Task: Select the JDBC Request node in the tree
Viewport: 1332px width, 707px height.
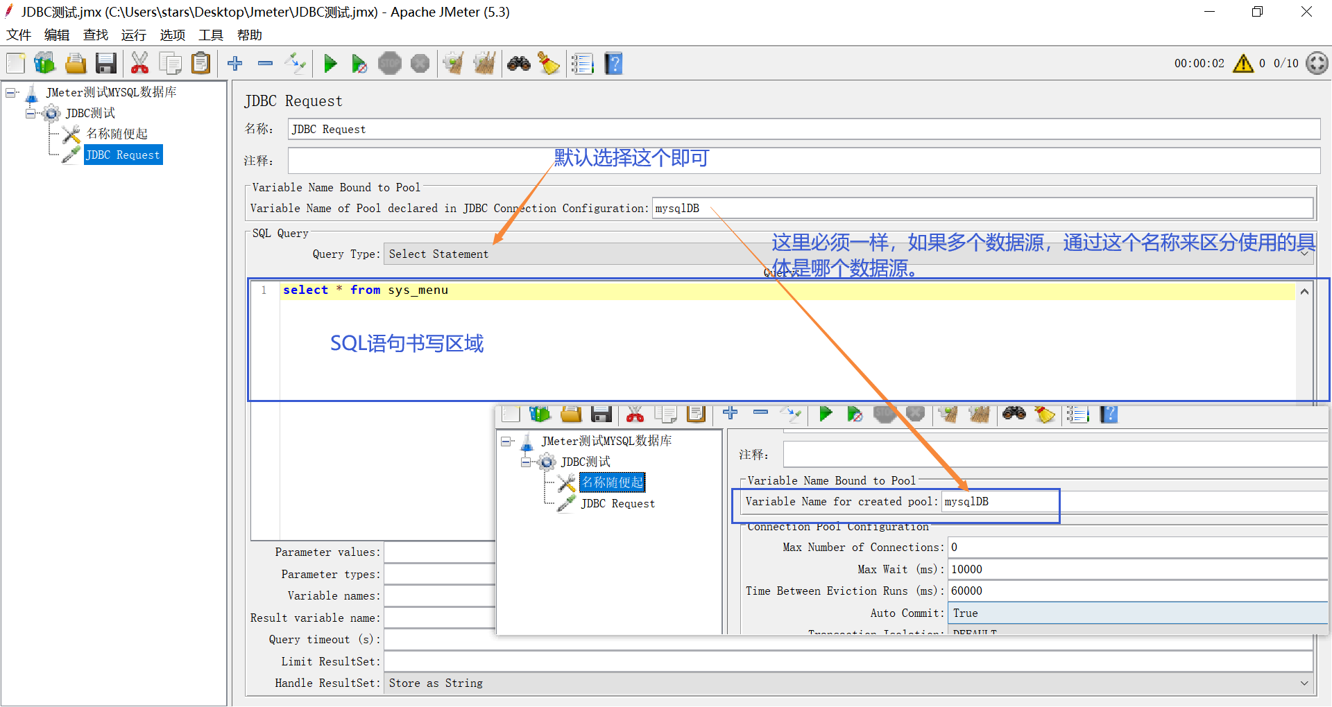Action: (123, 154)
